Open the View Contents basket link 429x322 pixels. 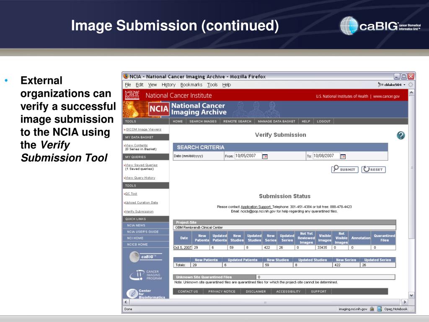[136, 145]
